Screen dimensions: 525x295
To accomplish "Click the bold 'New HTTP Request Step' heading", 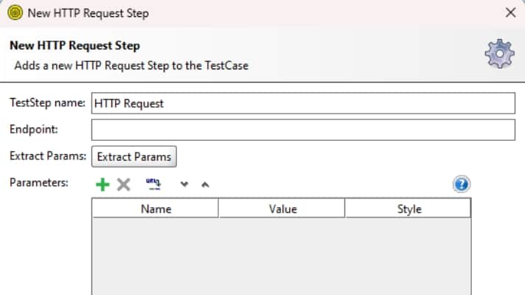I will click(74, 46).
